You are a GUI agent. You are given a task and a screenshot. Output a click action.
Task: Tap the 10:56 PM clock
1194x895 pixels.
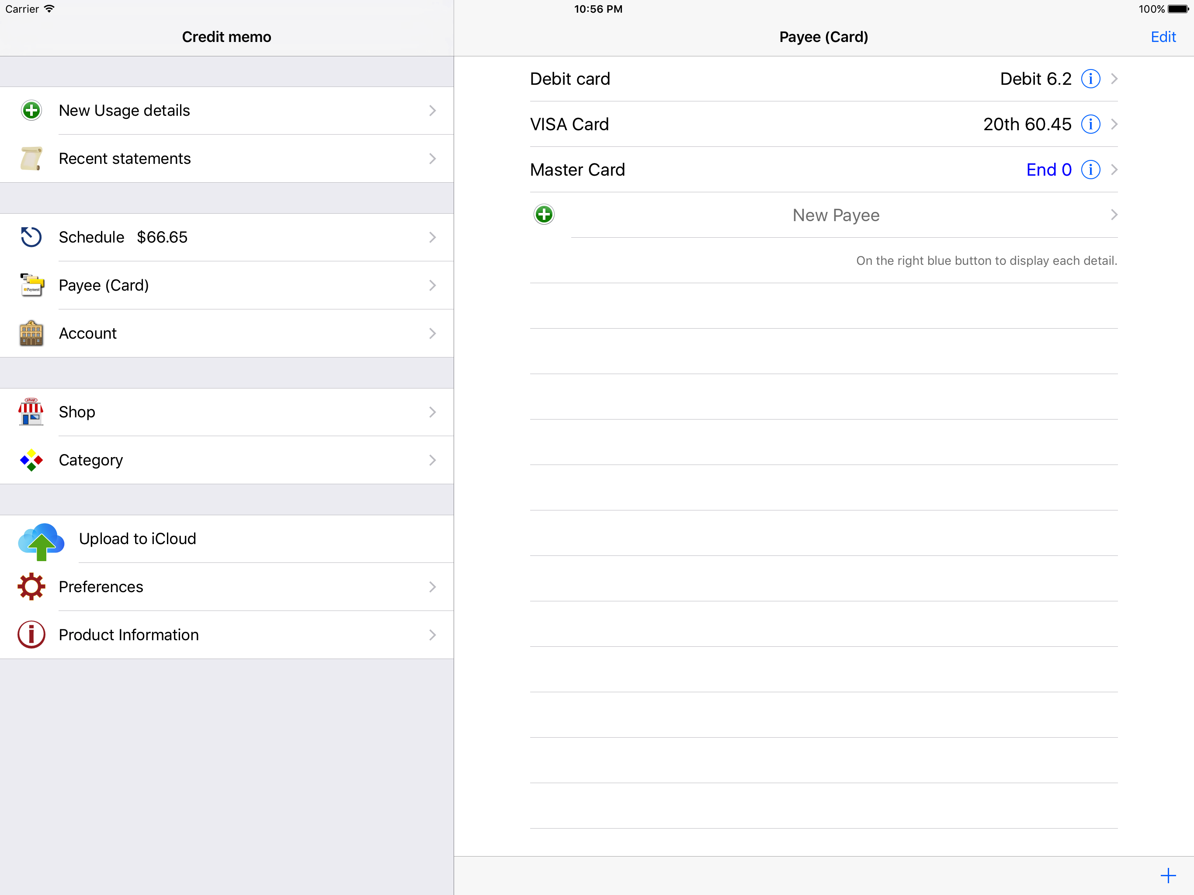point(598,9)
